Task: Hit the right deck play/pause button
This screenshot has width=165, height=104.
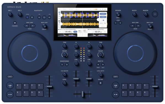Action: 116,95
